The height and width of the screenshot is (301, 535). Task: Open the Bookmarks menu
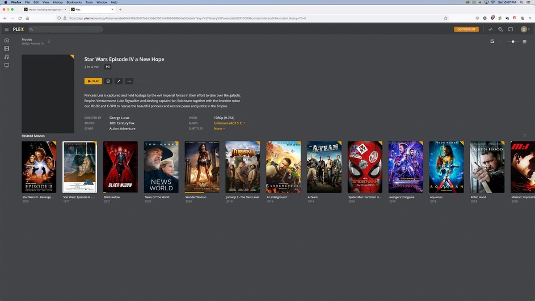(x=74, y=2)
